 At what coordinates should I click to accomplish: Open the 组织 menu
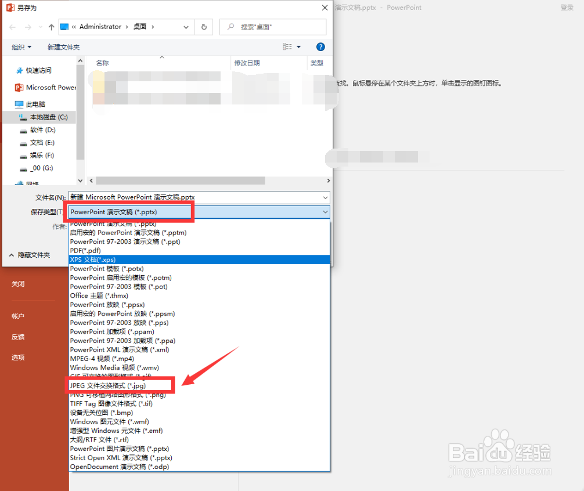pyautogui.click(x=21, y=47)
